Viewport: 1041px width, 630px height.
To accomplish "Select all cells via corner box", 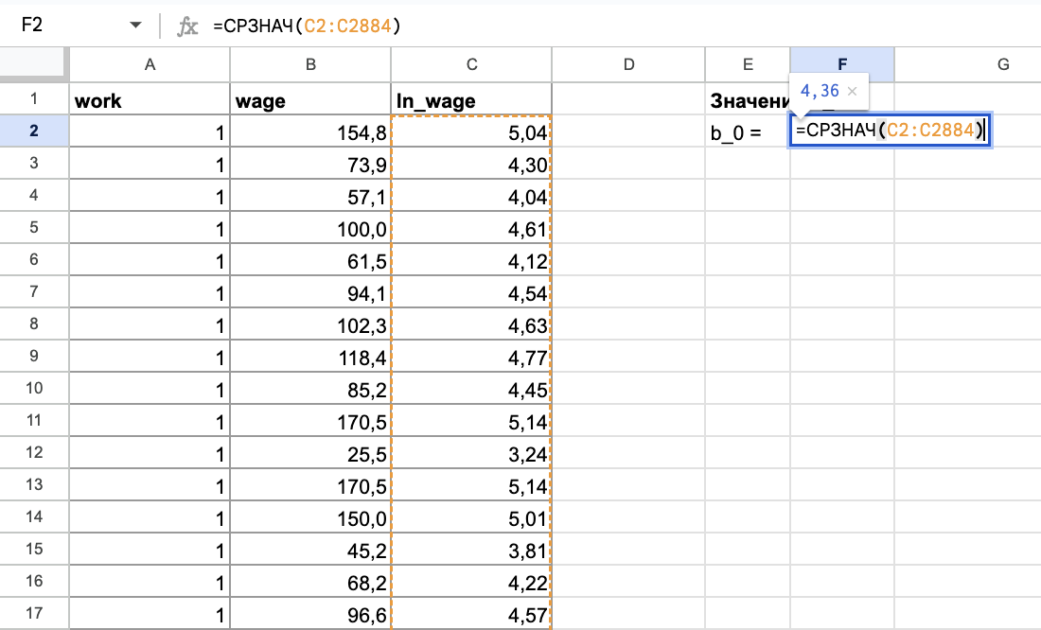I will 34,64.
